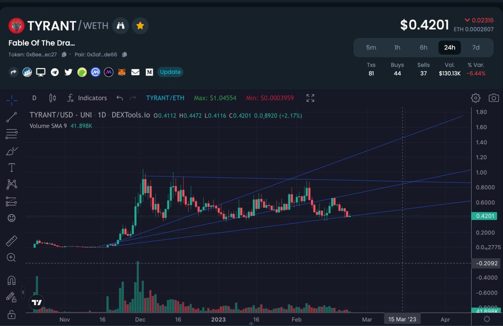
Task: Select the zoom in magnifier tool
Action: [x=12, y=258]
